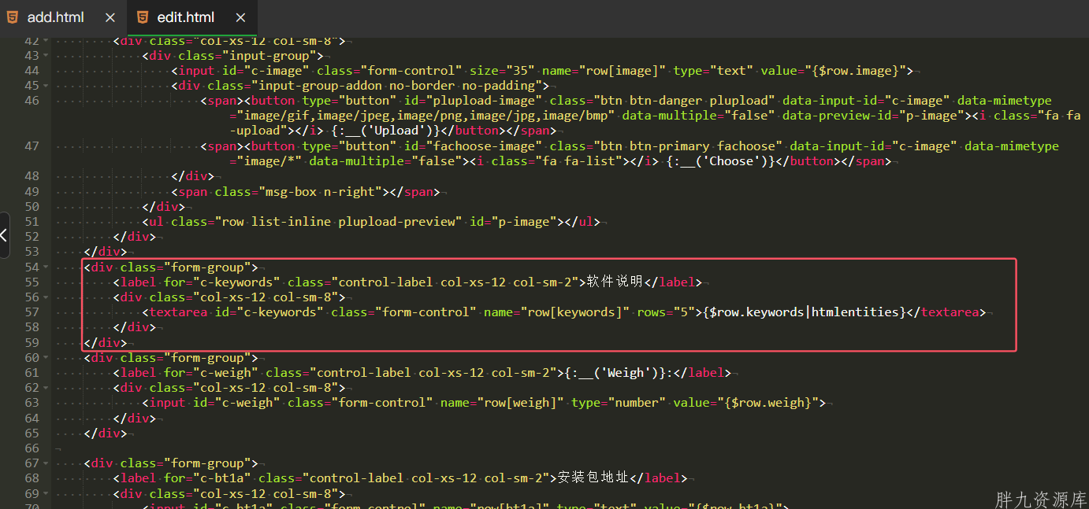The height and width of the screenshot is (509, 1089).
Task: Click value="{$row.weigh}" on line 63
Action: (x=746, y=403)
